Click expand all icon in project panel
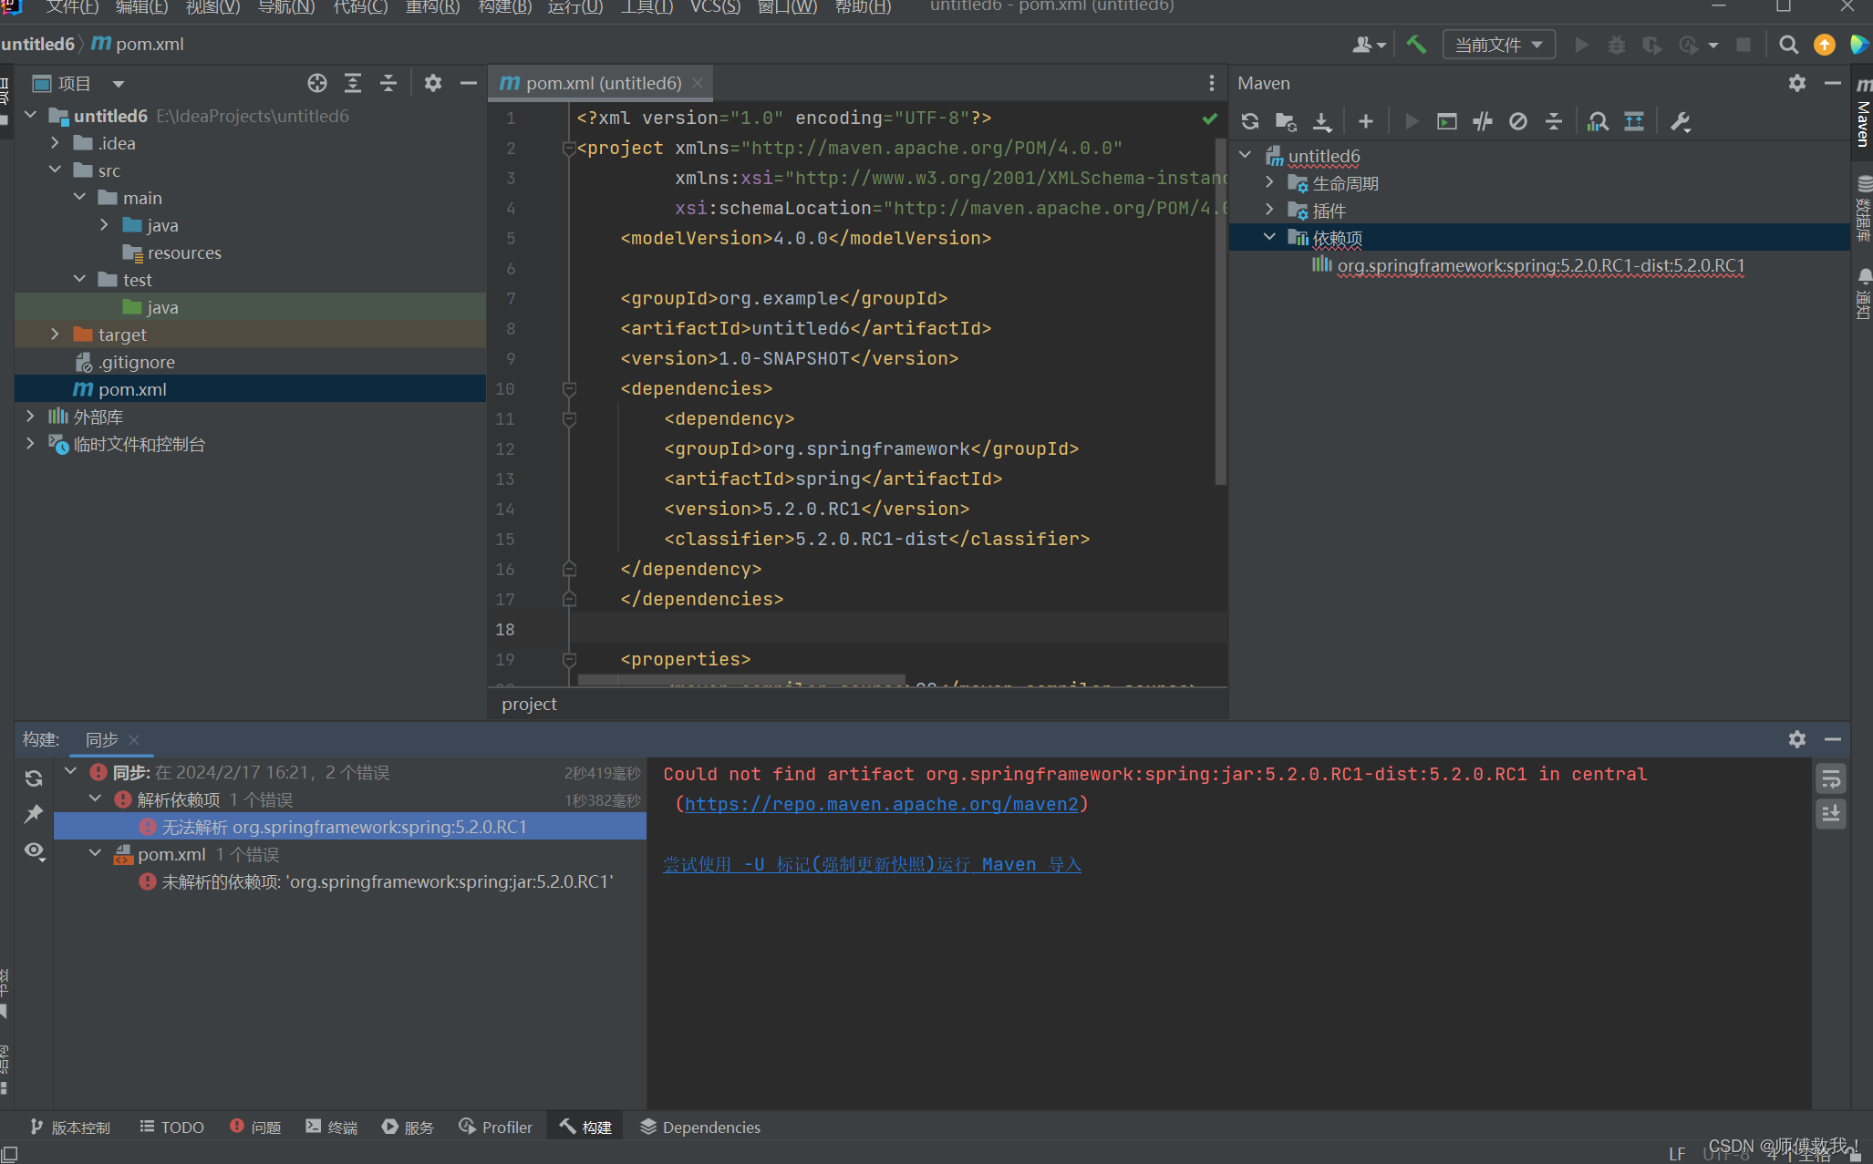This screenshot has width=1873, height=1164. pyautogui.click(x=353, y=83)
